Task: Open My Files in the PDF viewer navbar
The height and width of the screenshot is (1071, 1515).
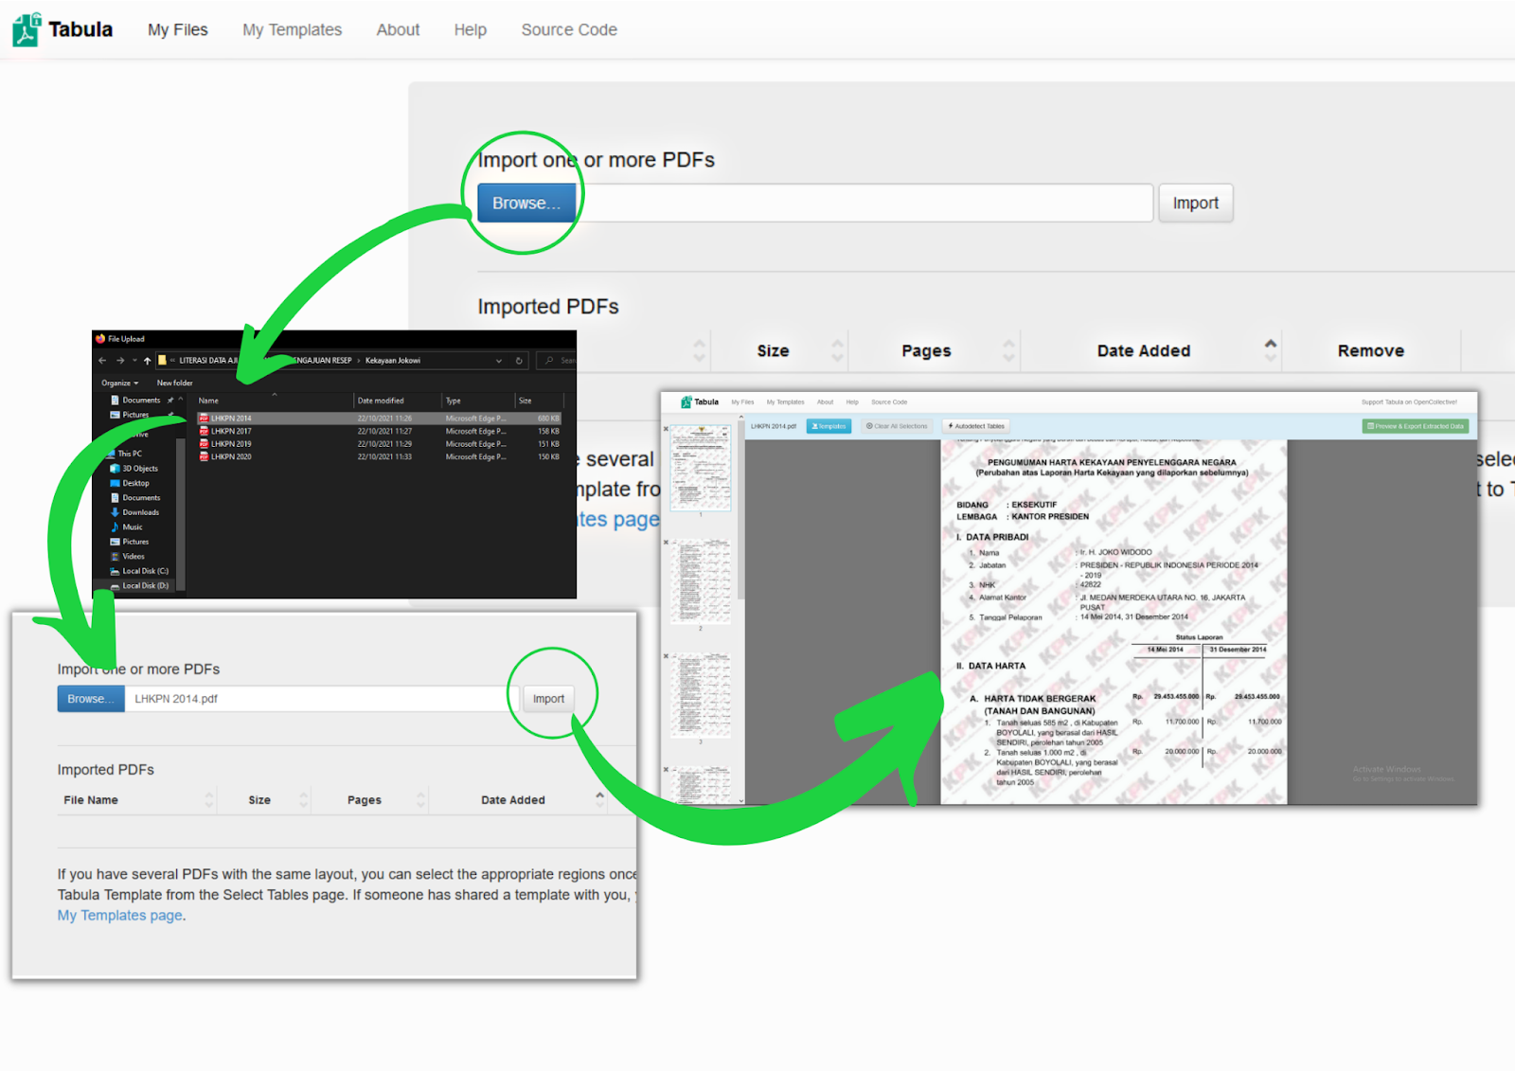Action: (742, 402)
